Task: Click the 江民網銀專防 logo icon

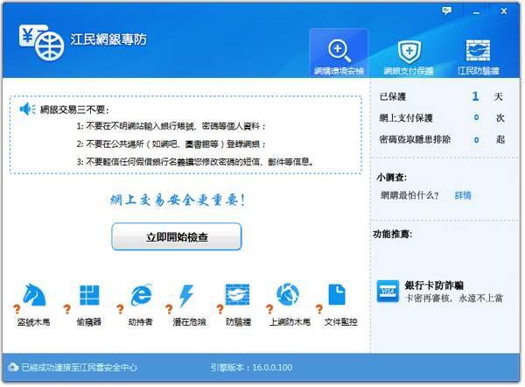Action: tap(41, 43)
